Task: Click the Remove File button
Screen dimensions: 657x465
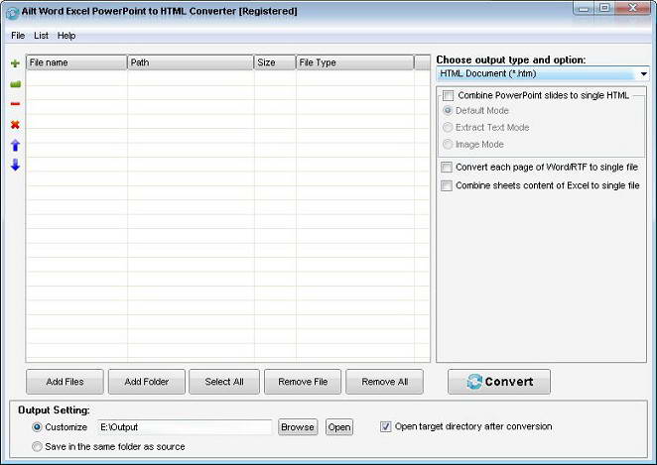Action: [x=303, y=382]
